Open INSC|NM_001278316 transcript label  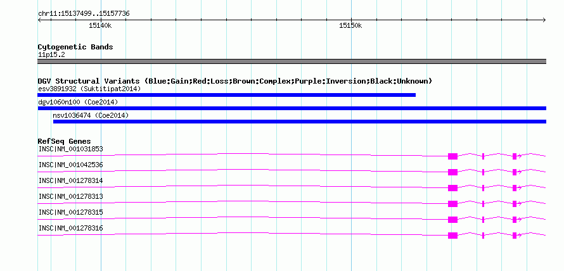click(71, 228)
